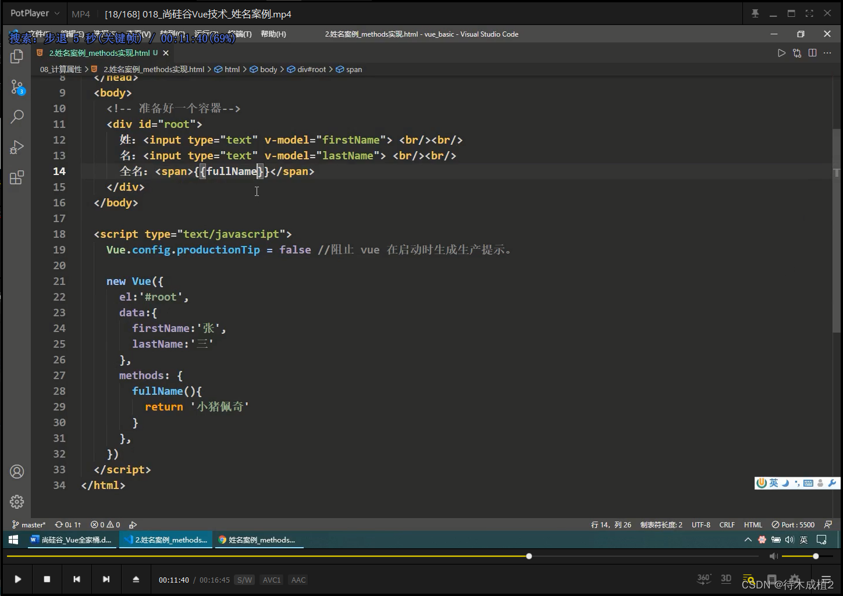843x596 pixels.
Task: Mute the PotPlayer volume speaker icon
Action: tap(773, 556)
